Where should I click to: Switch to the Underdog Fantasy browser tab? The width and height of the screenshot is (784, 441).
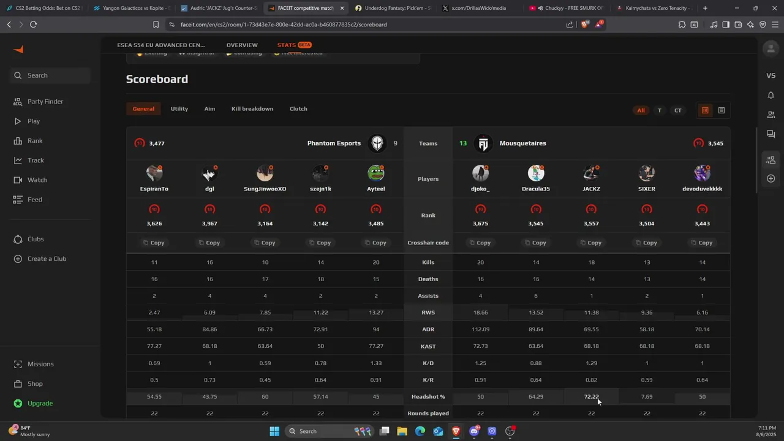pyautogui.click(x=394, y=9)
